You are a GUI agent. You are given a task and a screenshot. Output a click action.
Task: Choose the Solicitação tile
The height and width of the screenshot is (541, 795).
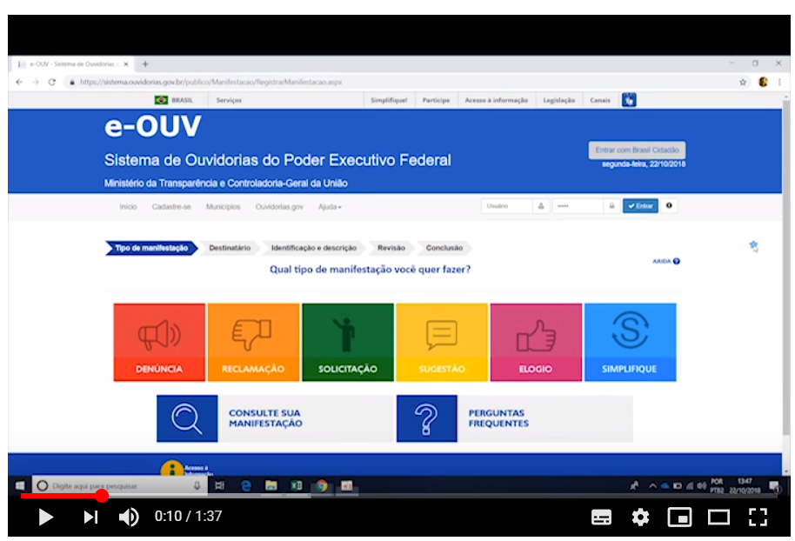(x=347, y=342)
